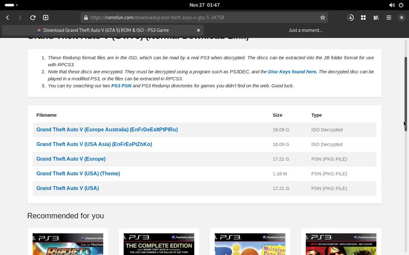Open the browser hamburger menu

389,18
